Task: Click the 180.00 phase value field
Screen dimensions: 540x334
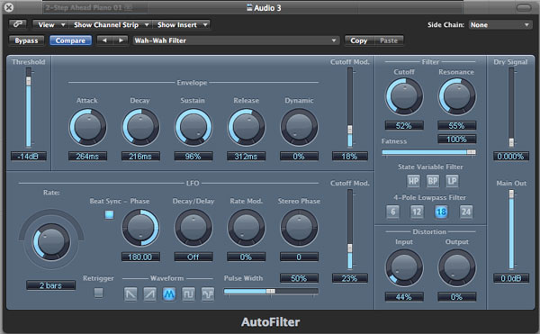Action: pyautogui.click(x=140, y=257)
